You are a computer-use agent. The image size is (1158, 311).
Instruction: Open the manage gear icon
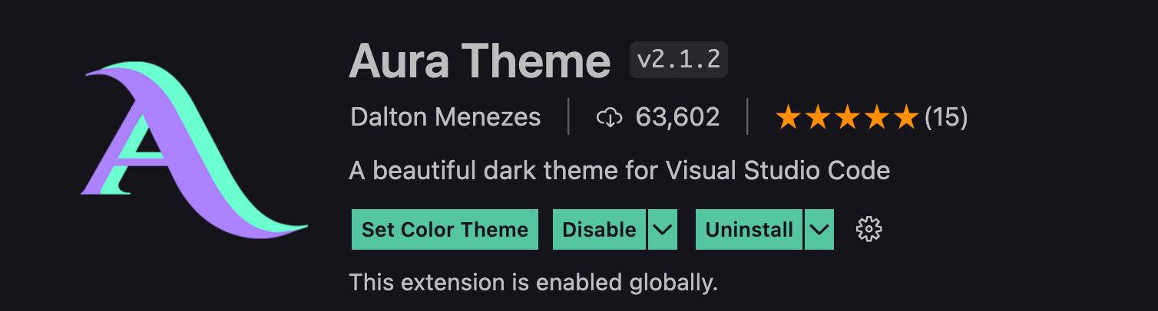868,229
